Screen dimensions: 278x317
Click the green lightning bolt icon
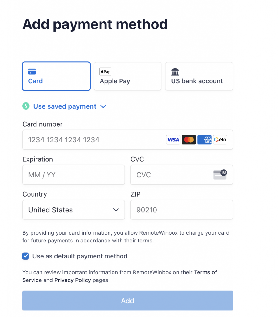(26, 106)
